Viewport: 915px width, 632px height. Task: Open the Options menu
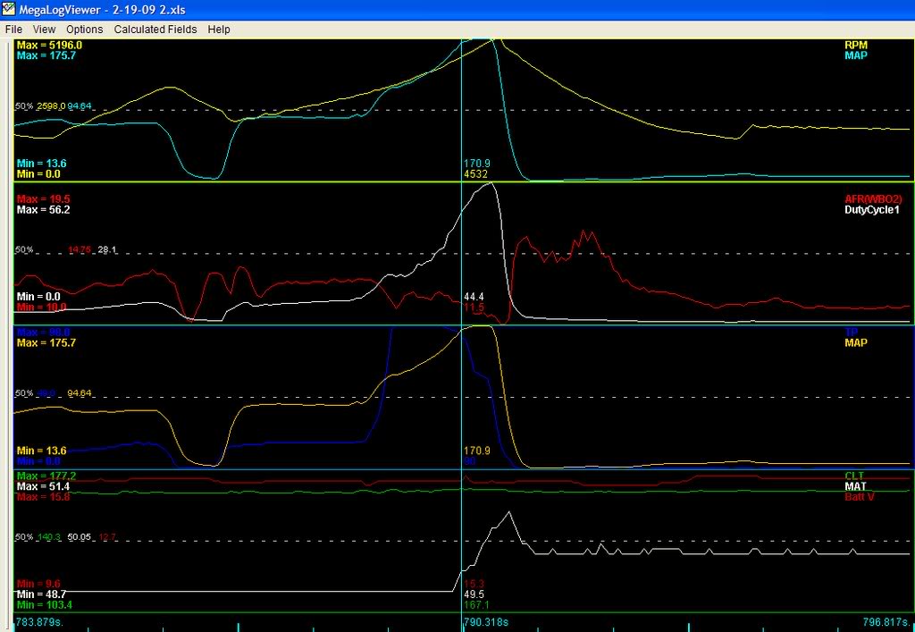point(84,29)
